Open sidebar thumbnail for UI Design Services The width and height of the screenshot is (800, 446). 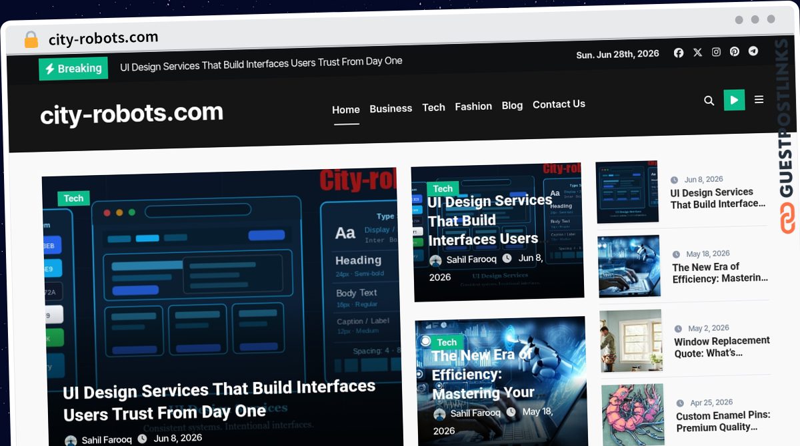coord(627,192)
